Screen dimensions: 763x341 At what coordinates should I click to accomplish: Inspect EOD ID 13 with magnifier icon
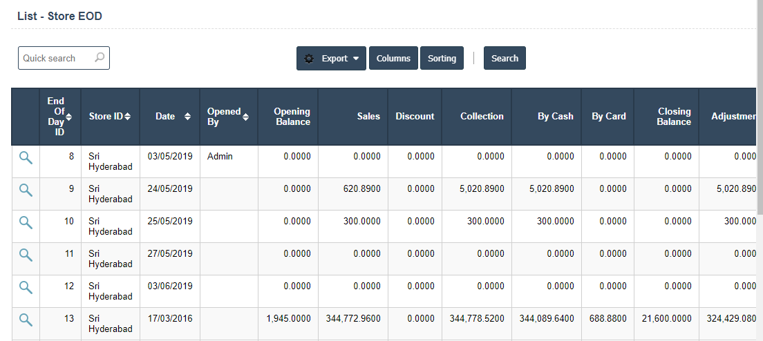point(26,320)
